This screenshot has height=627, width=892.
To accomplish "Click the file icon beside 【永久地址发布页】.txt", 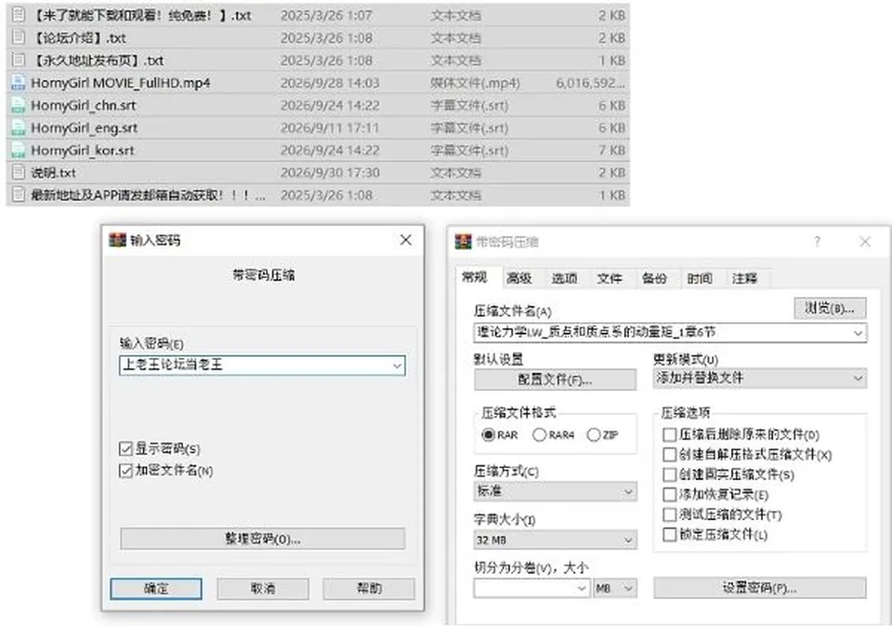I will (x=19, y=59).
